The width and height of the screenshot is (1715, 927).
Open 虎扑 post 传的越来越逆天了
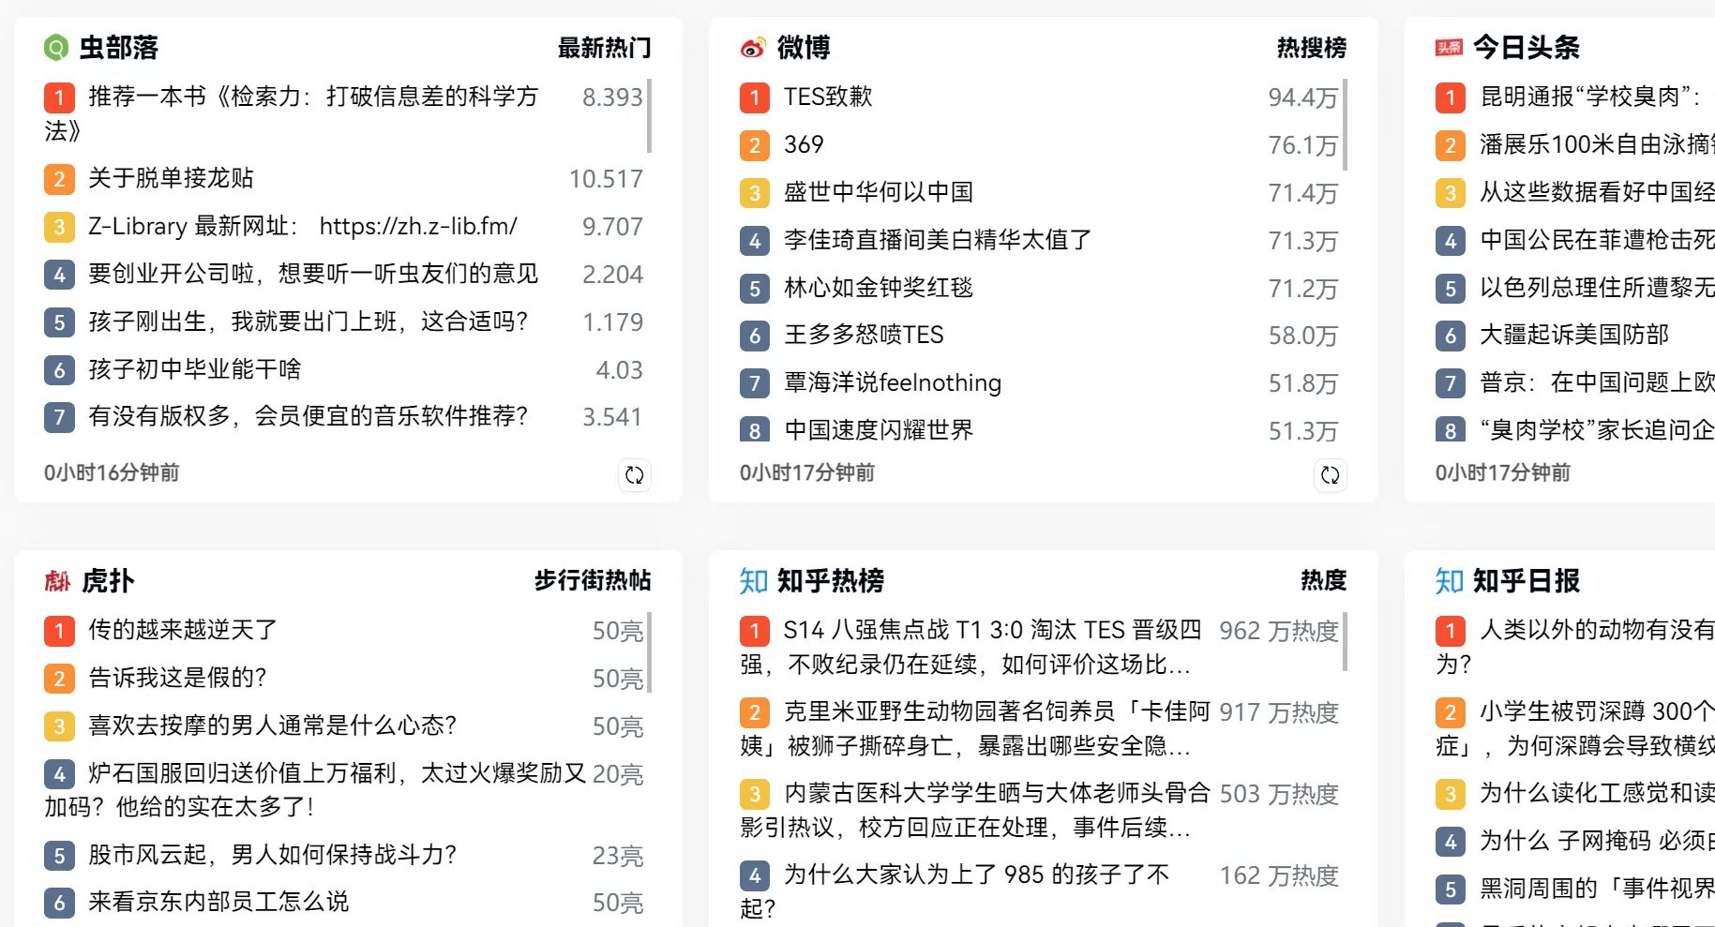pyautogui.click(x=183, y=630)
